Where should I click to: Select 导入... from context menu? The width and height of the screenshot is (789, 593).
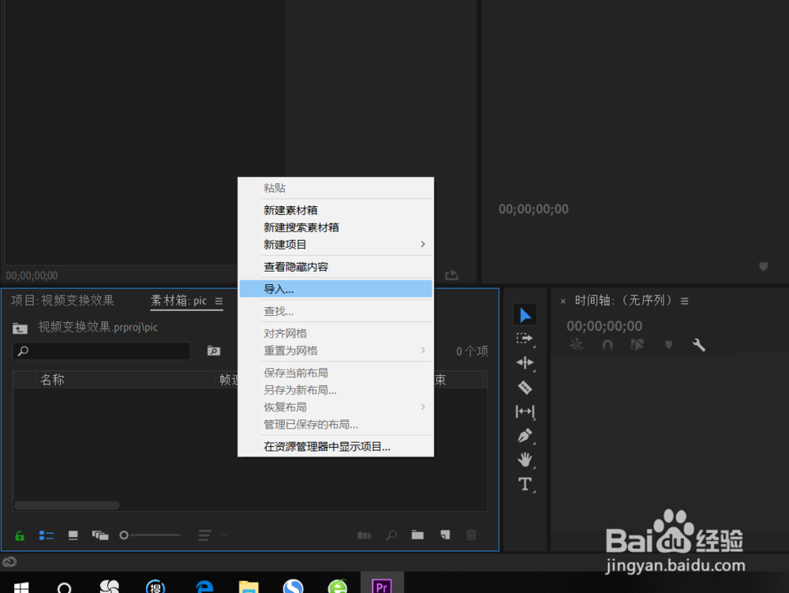click(x=335, y=289)
